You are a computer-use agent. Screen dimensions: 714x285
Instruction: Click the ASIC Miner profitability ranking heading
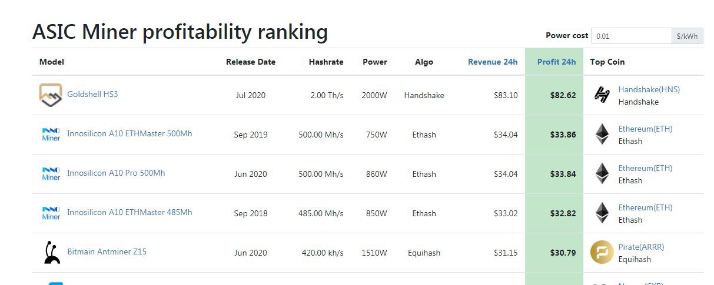click(x=180, y=32)
